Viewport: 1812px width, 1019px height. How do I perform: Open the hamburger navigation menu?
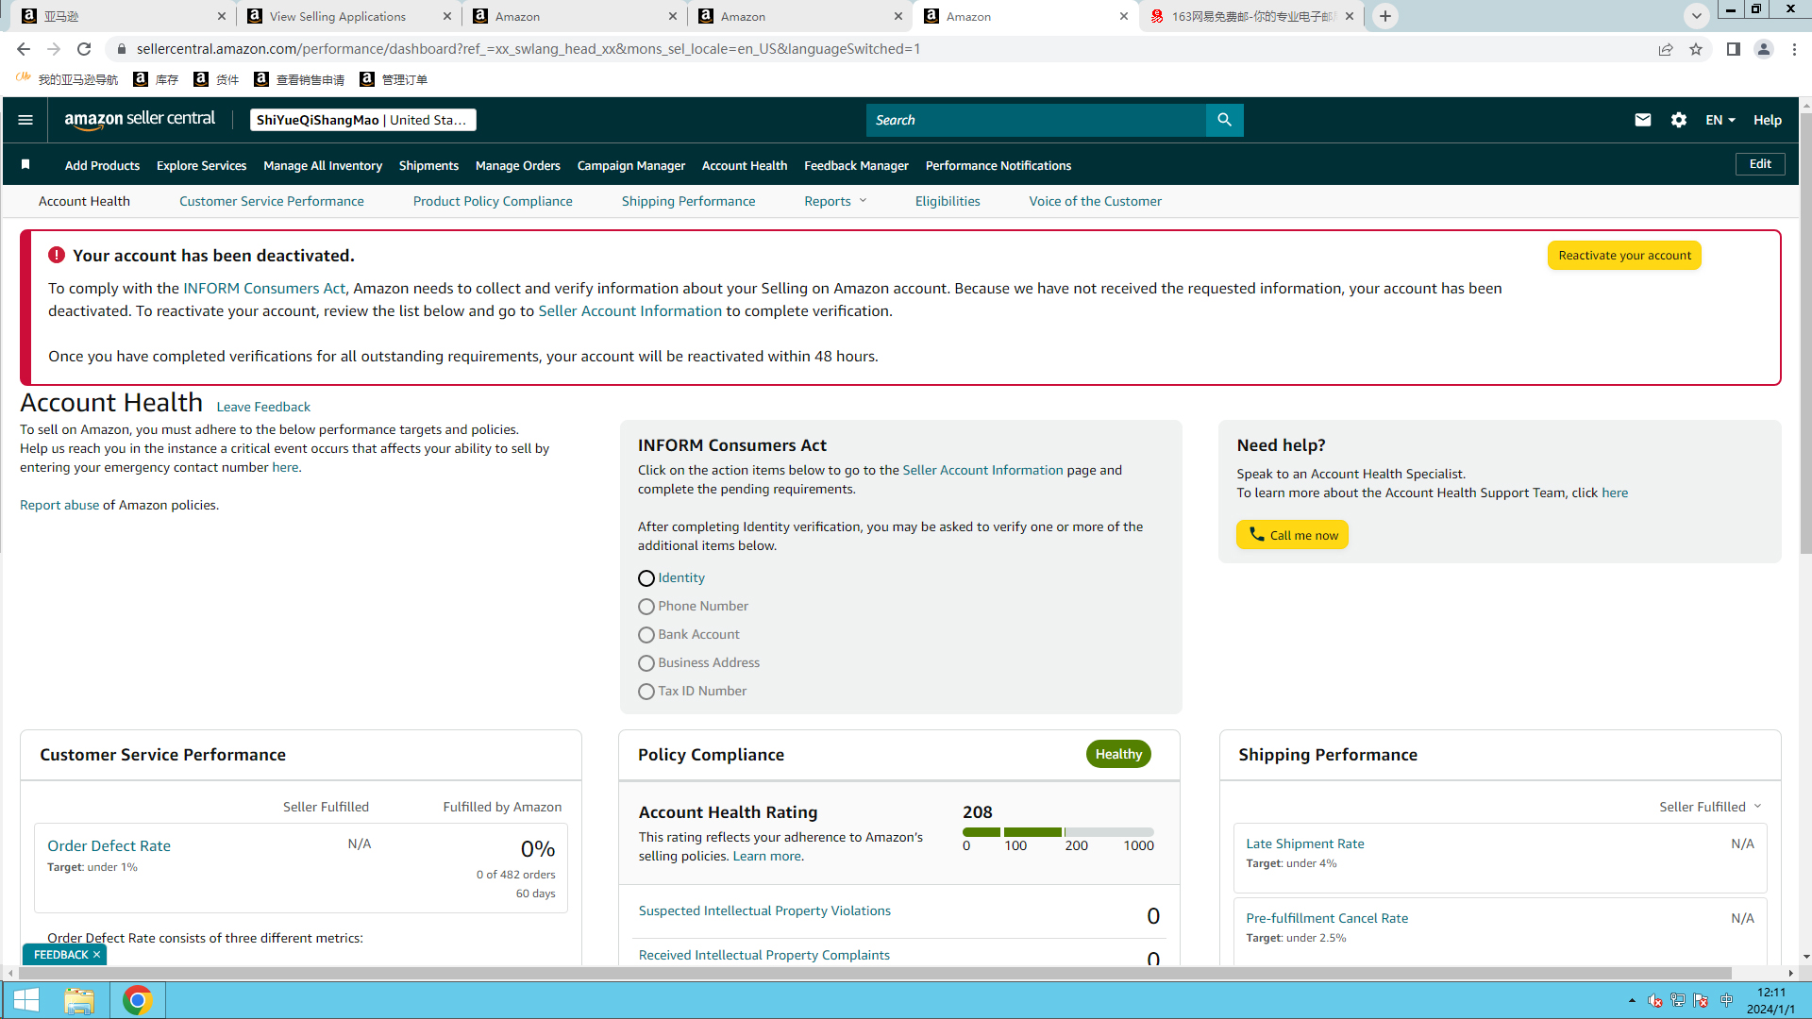(25, 120)
